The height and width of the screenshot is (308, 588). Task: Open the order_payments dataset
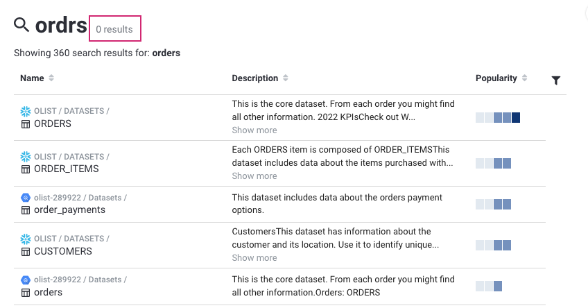point(69,210)
